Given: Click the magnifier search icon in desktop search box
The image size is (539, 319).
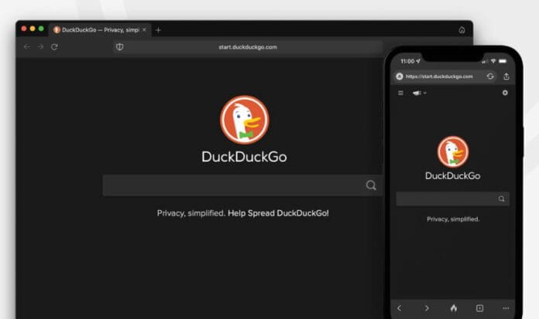Looking at the screenshot, I should coord(371,185).
